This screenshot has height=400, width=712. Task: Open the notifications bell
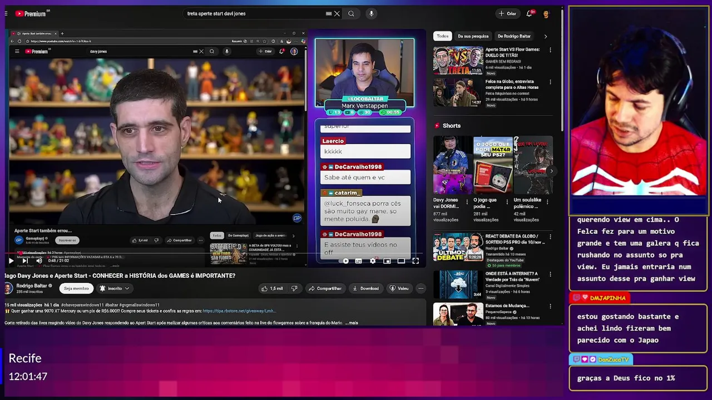[x=530, y=13]
